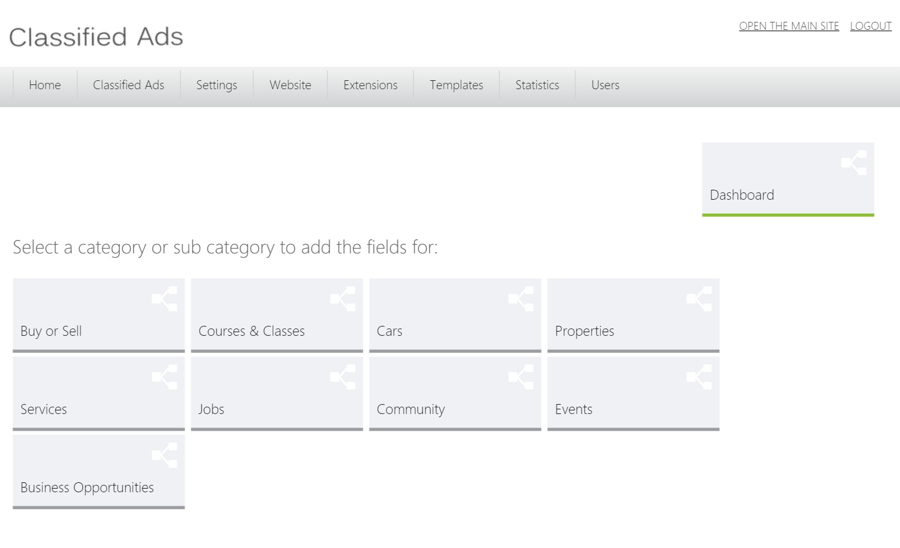Click the share icon on Courses & Classes
Screen dimensions: 900x548
(343, 299)
